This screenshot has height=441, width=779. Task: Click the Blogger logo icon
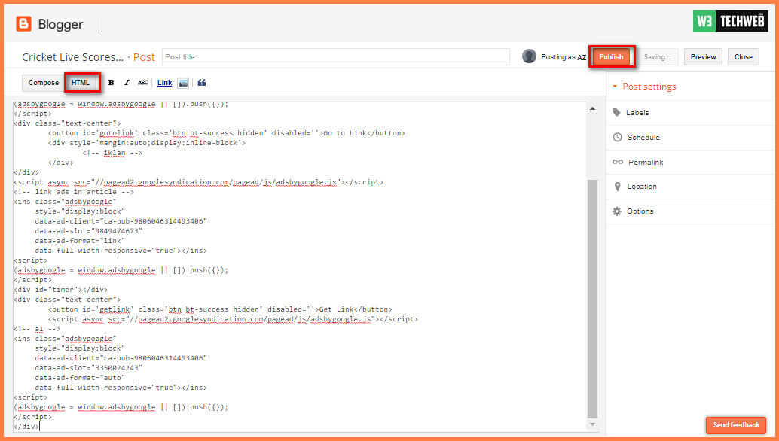coord(24,24)
